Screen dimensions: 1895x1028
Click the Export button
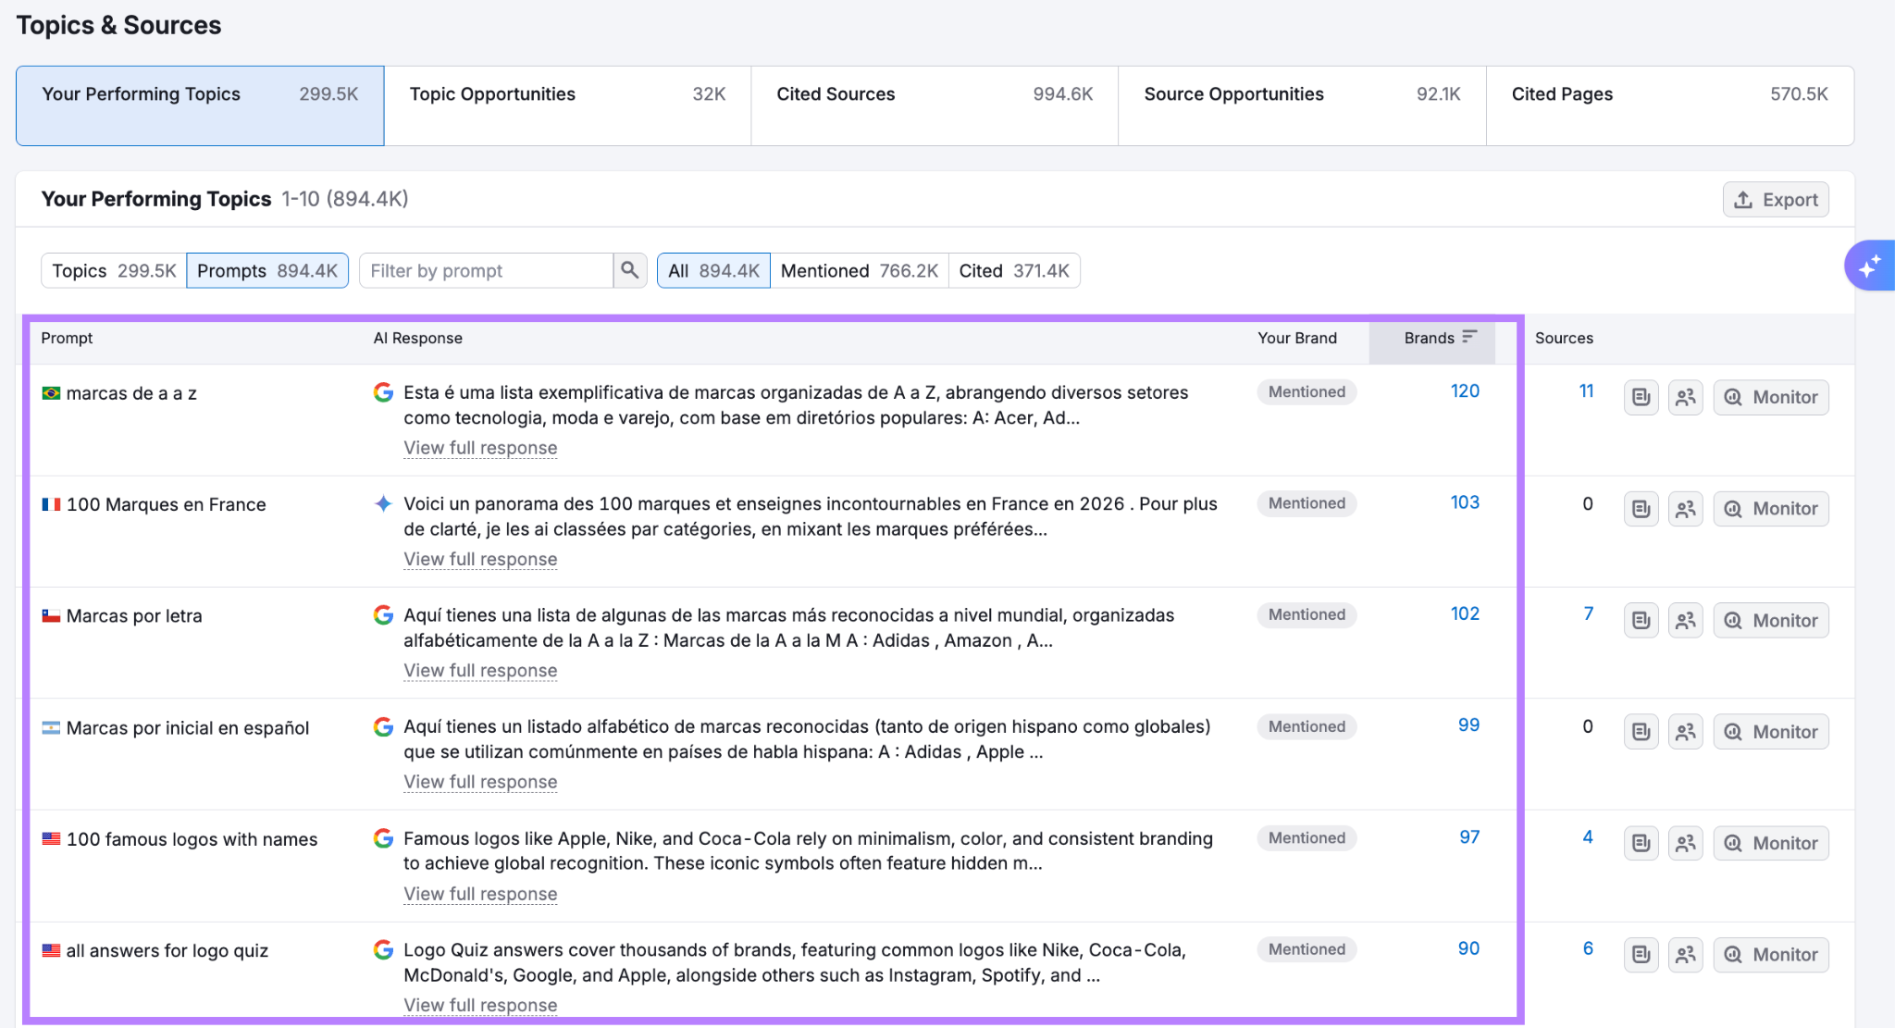click(x=1776, y=199)
